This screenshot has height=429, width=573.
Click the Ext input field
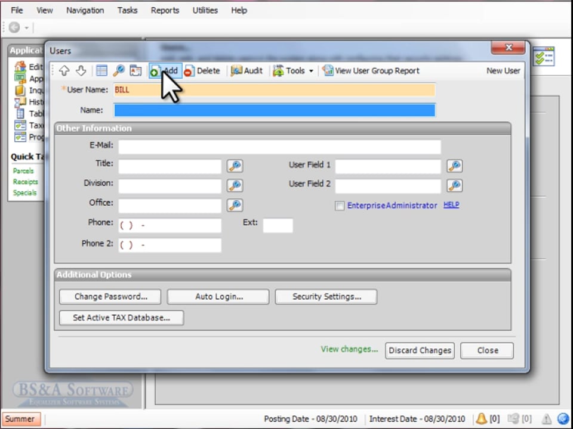click(x=278, y=225)
